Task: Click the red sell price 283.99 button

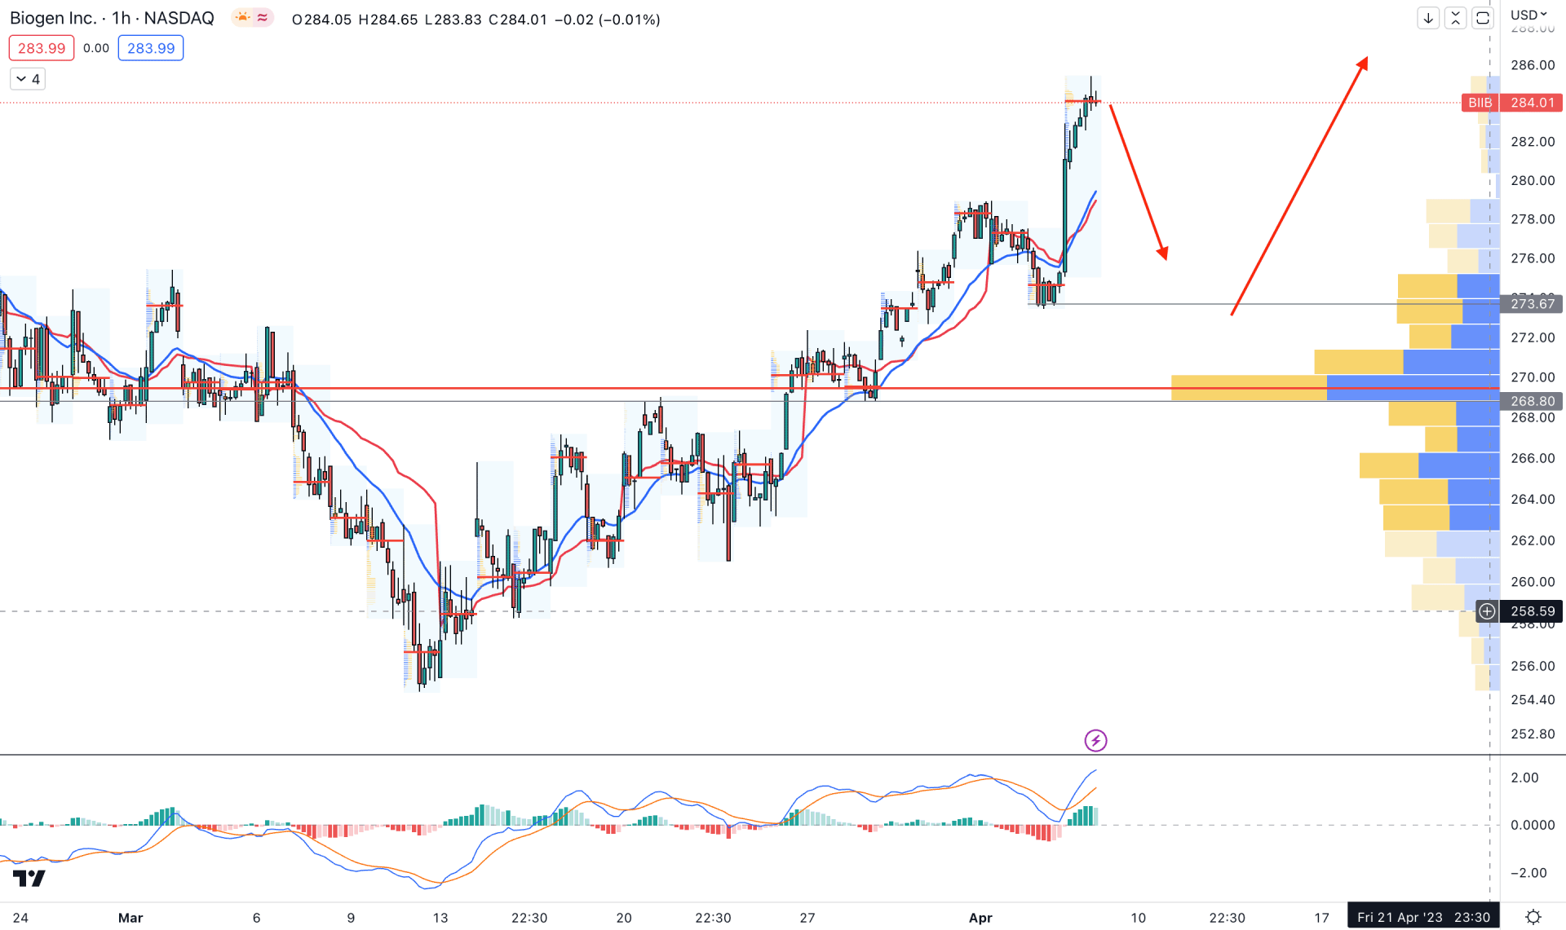Action: 42,48
